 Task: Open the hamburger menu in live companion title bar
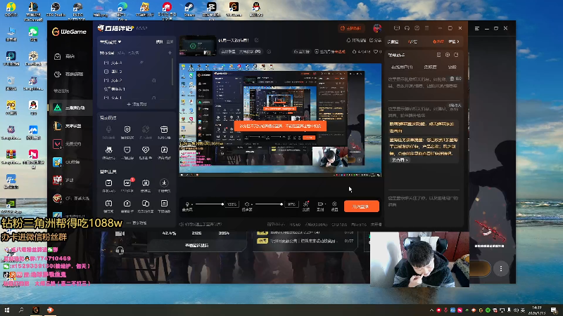click(426, 28)
